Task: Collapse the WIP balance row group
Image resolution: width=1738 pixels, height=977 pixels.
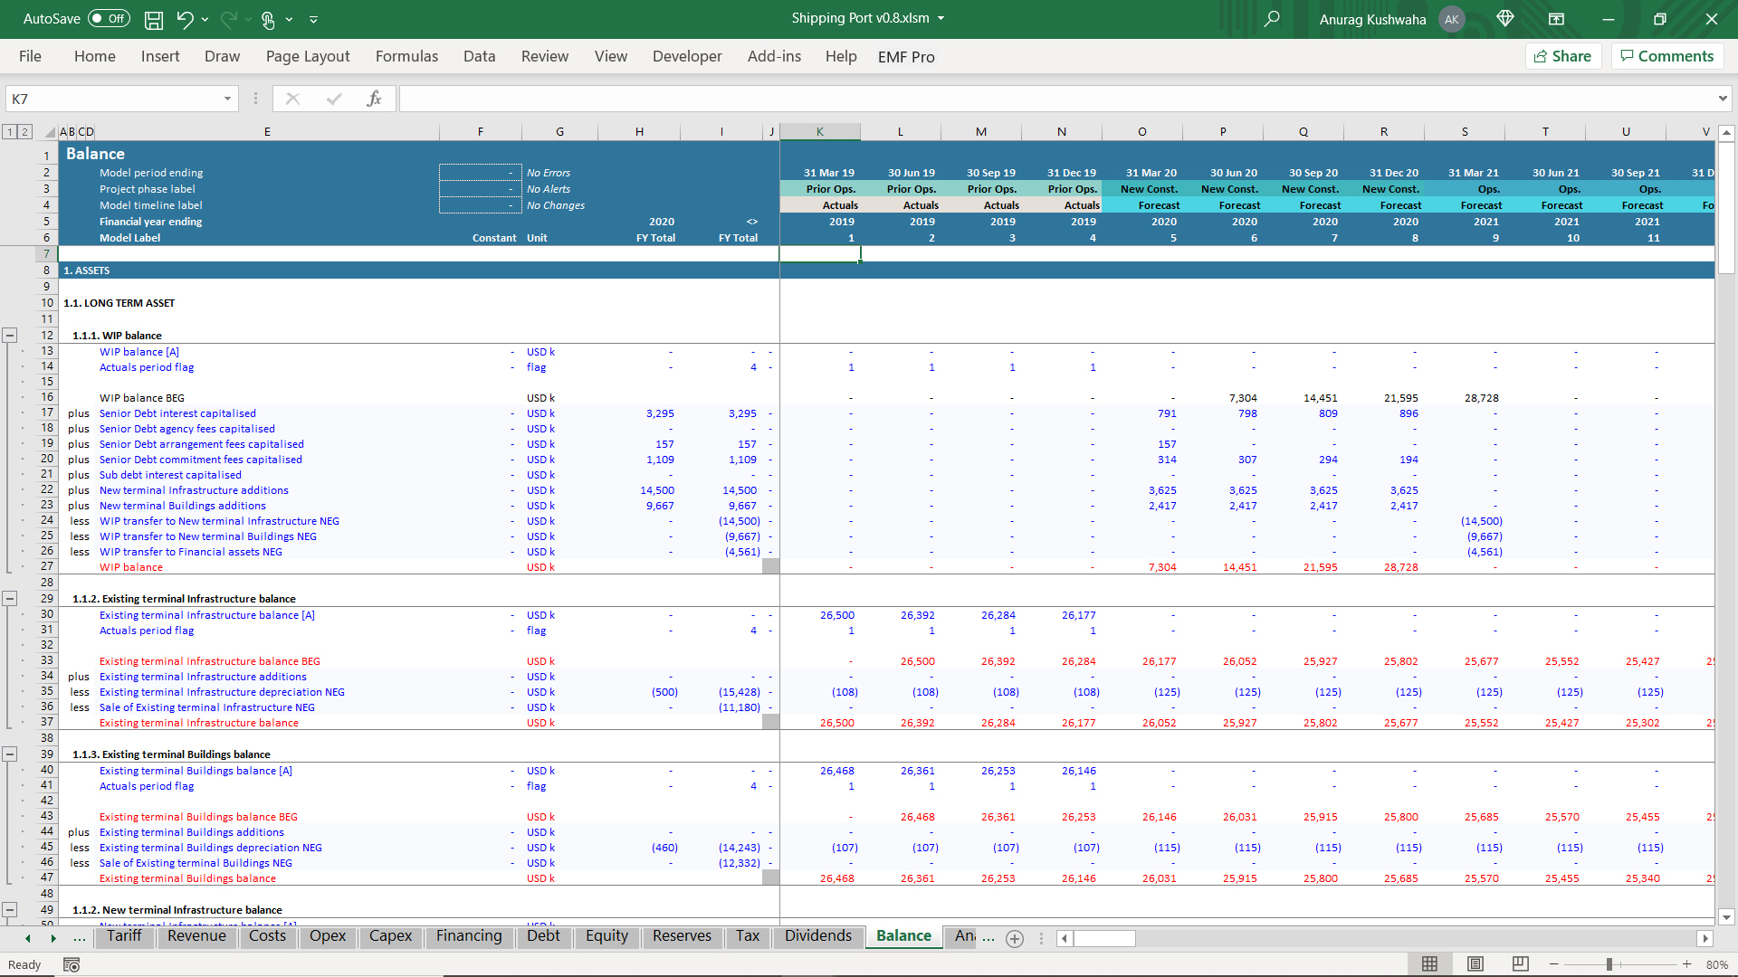Action: (x=10, y=336)
